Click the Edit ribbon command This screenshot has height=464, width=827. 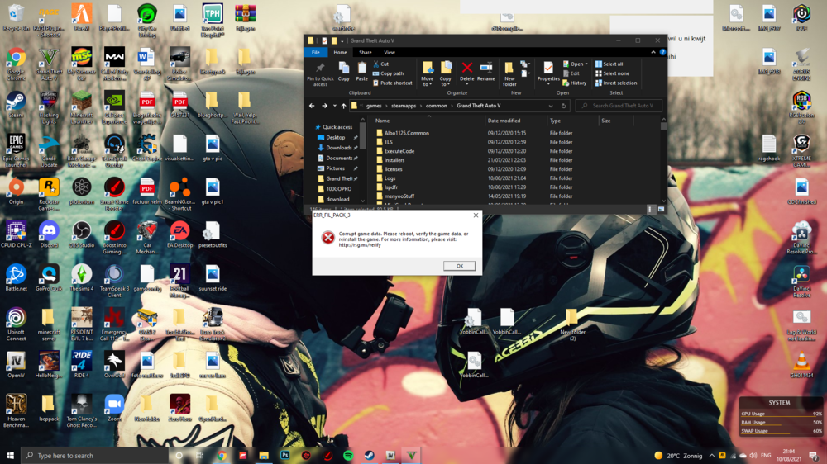pyautogui.click(x=571, y=73)
